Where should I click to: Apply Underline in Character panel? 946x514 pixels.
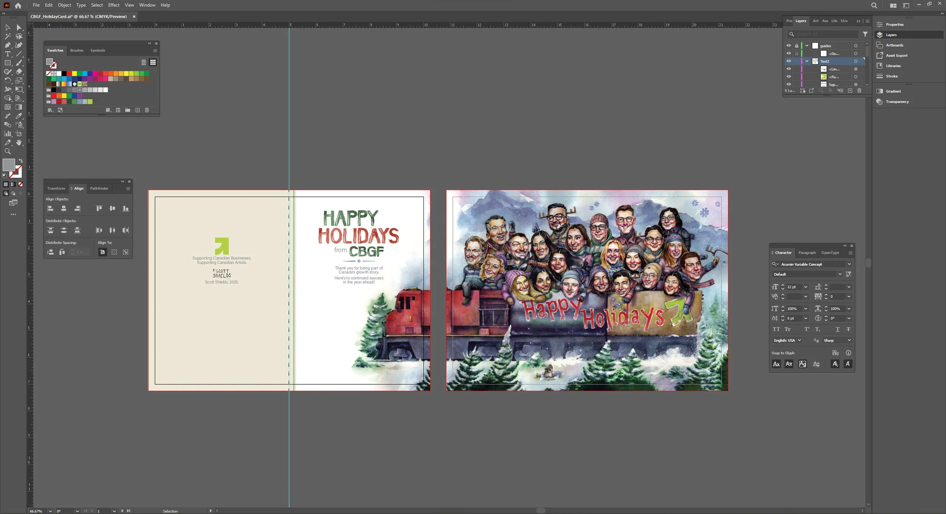837,329
